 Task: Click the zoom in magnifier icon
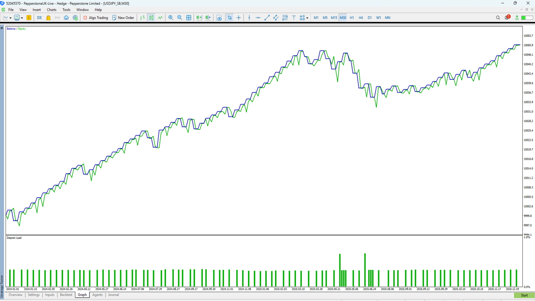171,18
